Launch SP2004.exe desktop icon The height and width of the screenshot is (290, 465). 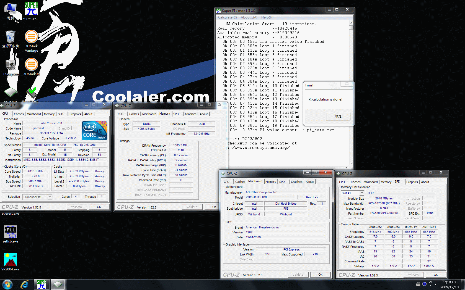11,262
